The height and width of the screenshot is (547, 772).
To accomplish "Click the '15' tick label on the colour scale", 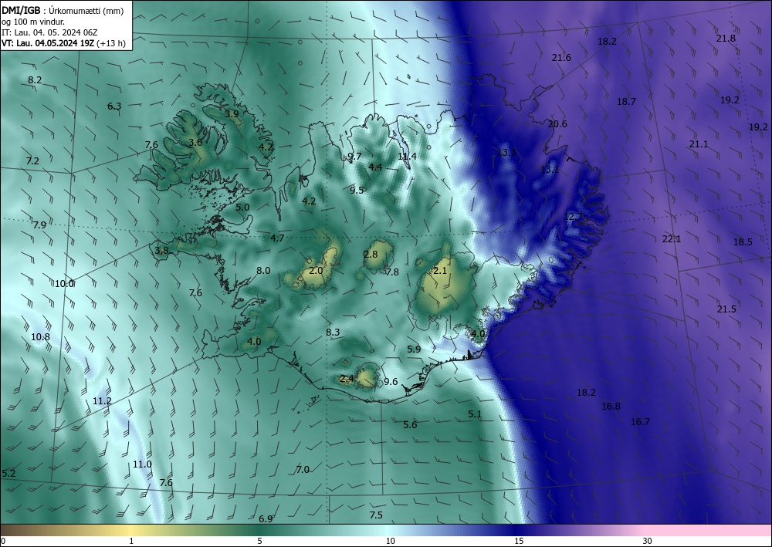I will pos(519,541).
